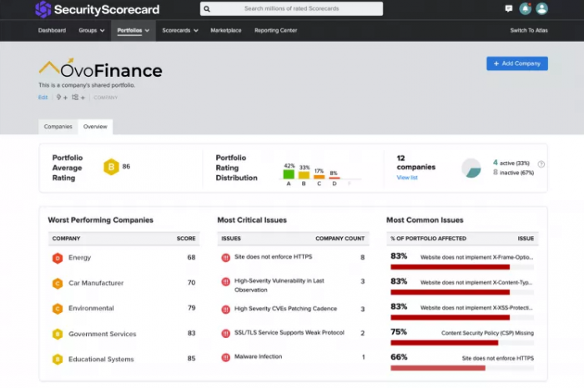Click alert icon for Malware Infection

click(226, 357)
